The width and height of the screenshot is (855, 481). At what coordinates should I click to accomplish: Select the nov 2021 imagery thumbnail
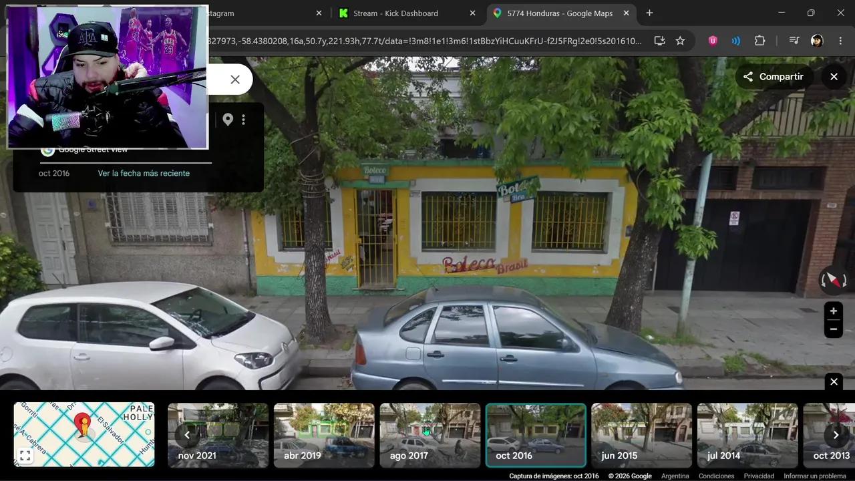pos(218,435)
